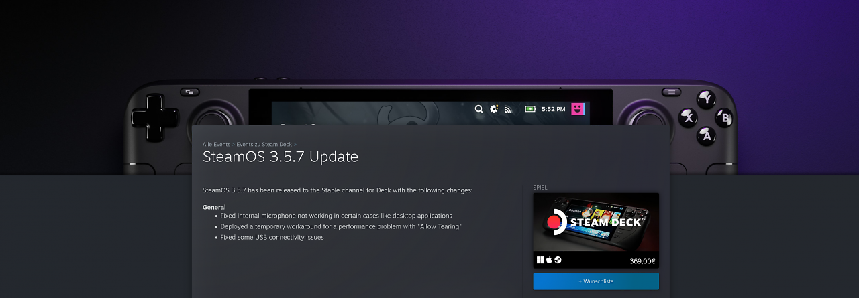The height and width of the screenshot is (298, 859).
Task: Open the Steam Deck product image
Action: pyautogui.click(x=596, y=222)
